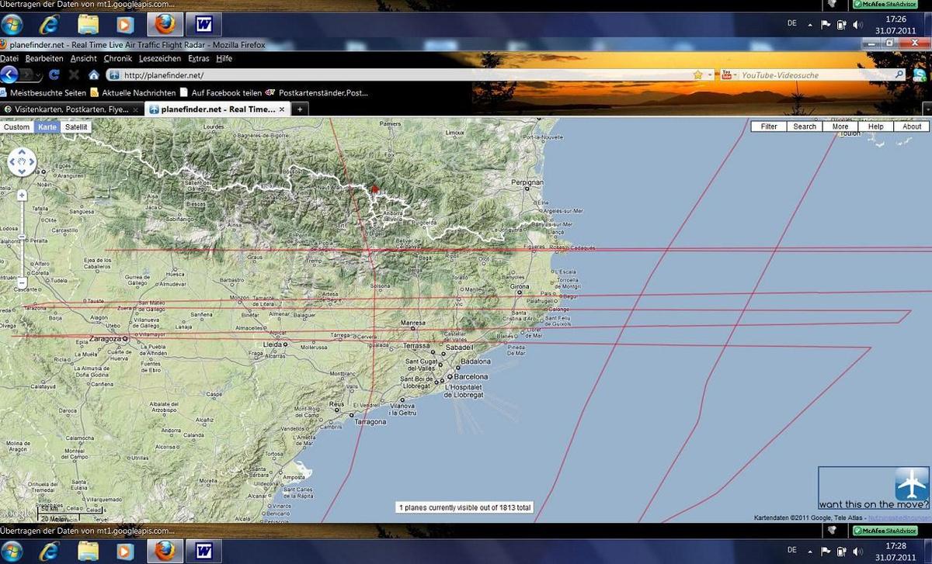Click the red plane marker on the map

[x=374, y=188]
